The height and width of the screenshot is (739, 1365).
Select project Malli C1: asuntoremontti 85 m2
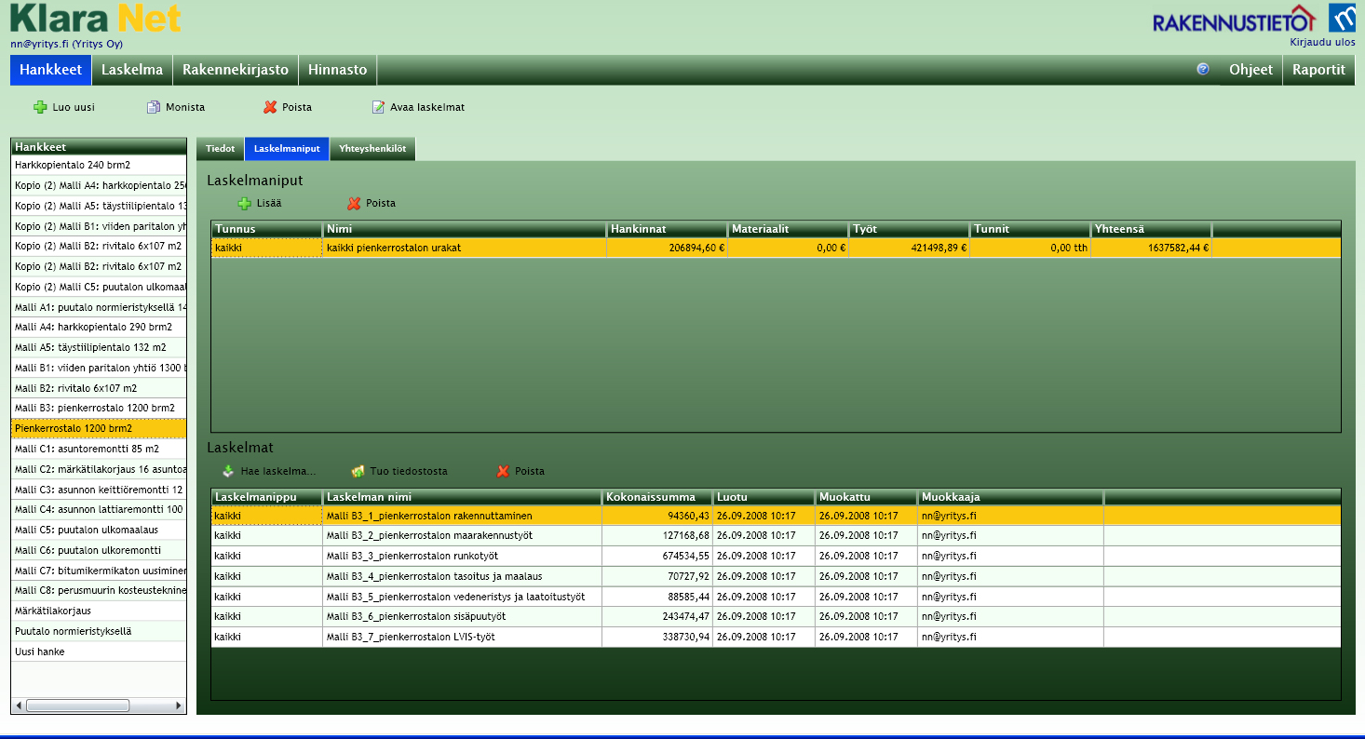(x=99, y=449)
